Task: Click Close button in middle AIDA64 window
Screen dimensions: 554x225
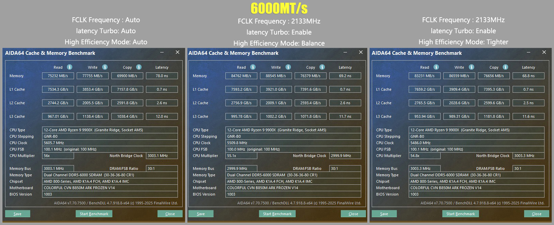Action: click(353, 214)
